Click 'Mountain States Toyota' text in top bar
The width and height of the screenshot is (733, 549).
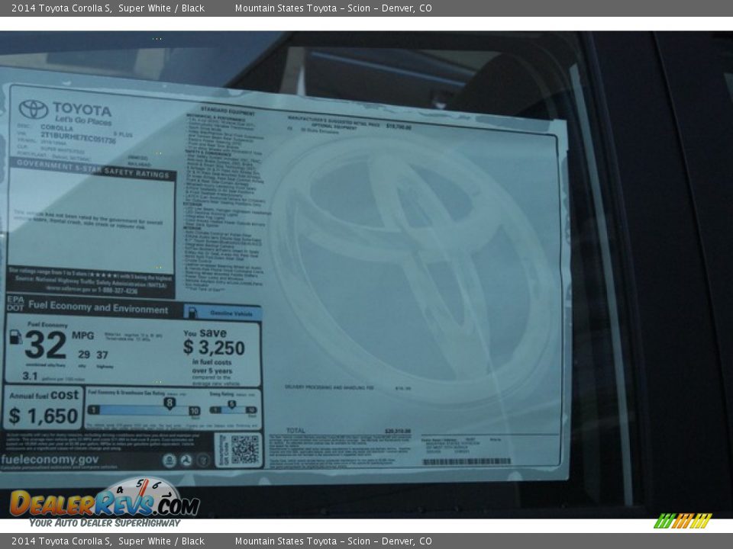click(x=286, y=8)
